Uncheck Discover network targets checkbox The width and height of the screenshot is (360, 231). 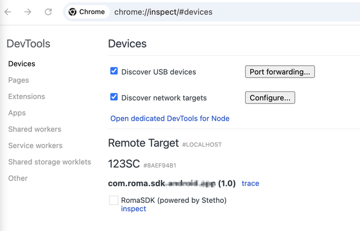tap(114, 97)
